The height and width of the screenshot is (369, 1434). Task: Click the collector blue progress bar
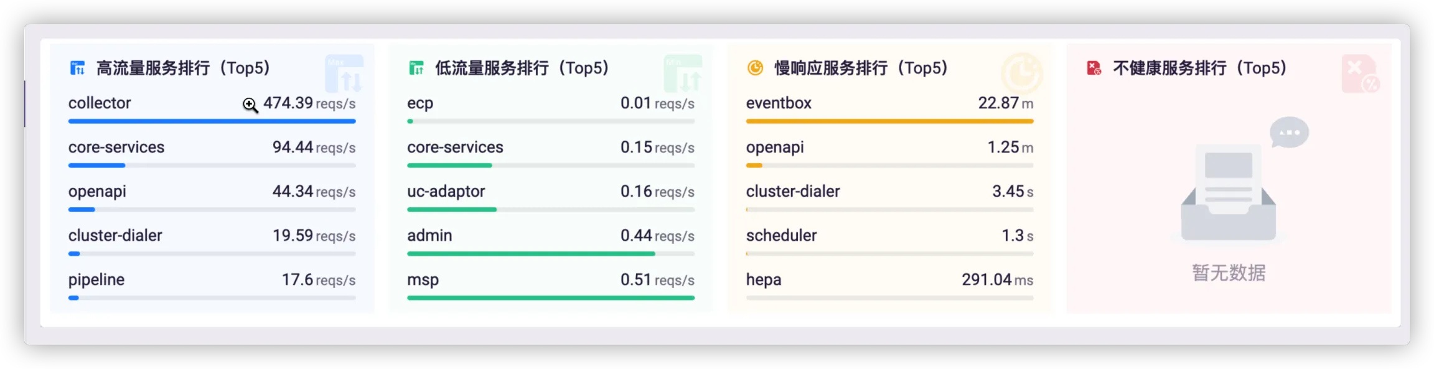pos(212,121)
